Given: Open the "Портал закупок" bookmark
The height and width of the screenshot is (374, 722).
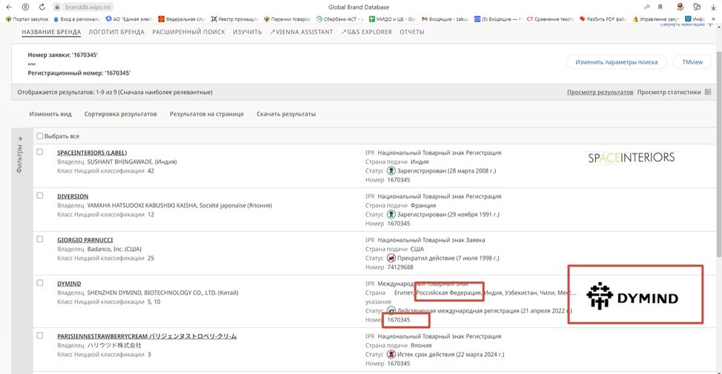Looking at the screenshot, I should (x=27, y=19).
